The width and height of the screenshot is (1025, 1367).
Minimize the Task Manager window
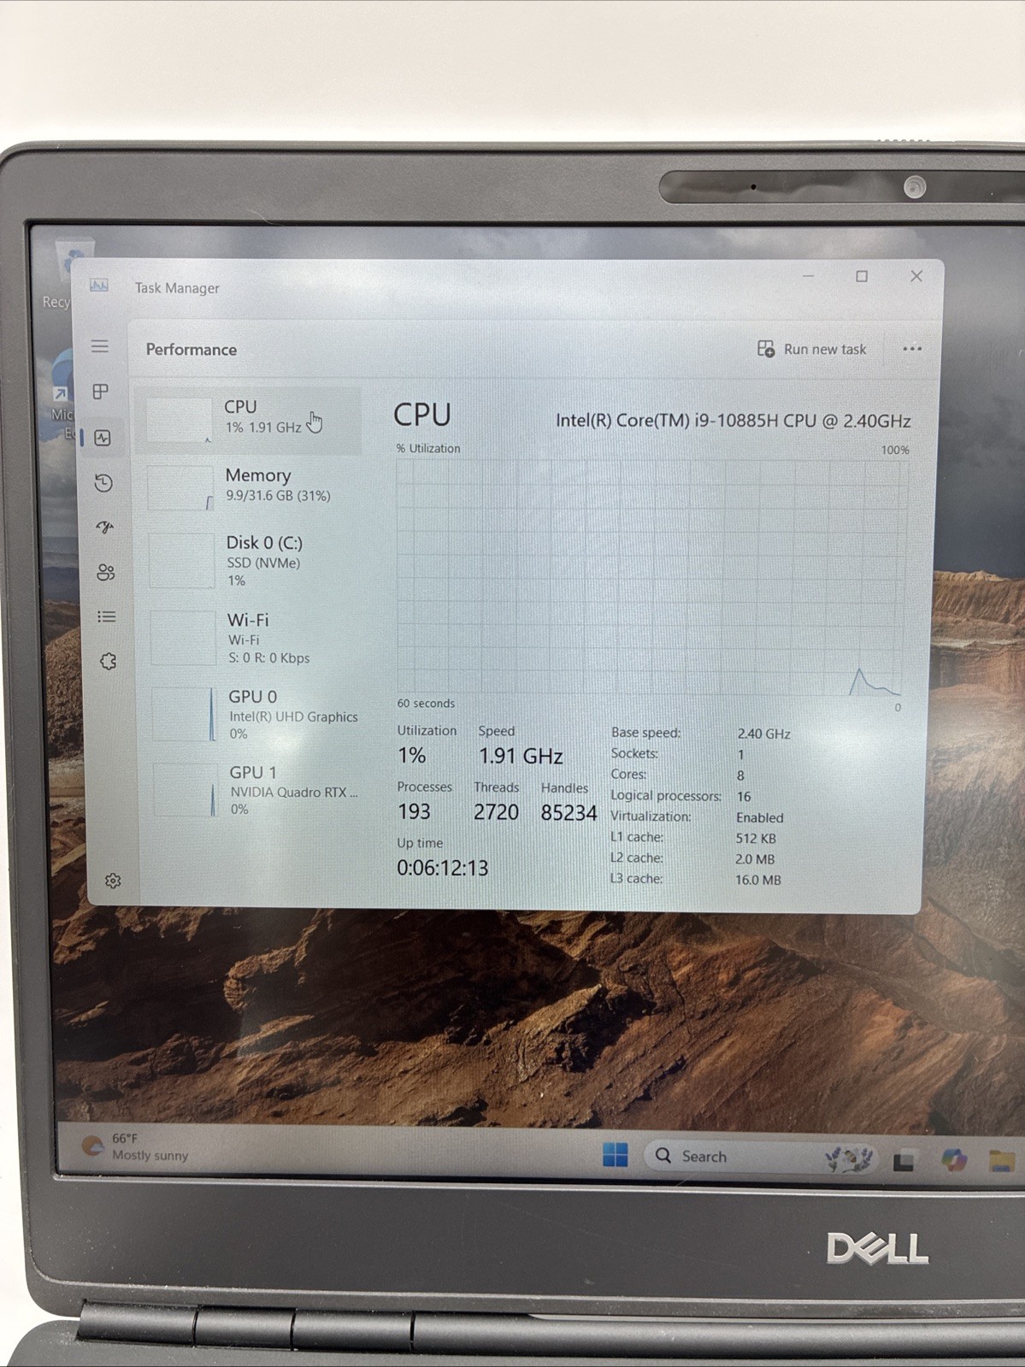[x=808, y=276]
